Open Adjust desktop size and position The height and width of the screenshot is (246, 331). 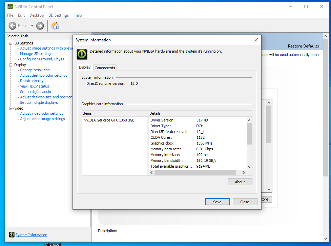(x=46, y=97)
